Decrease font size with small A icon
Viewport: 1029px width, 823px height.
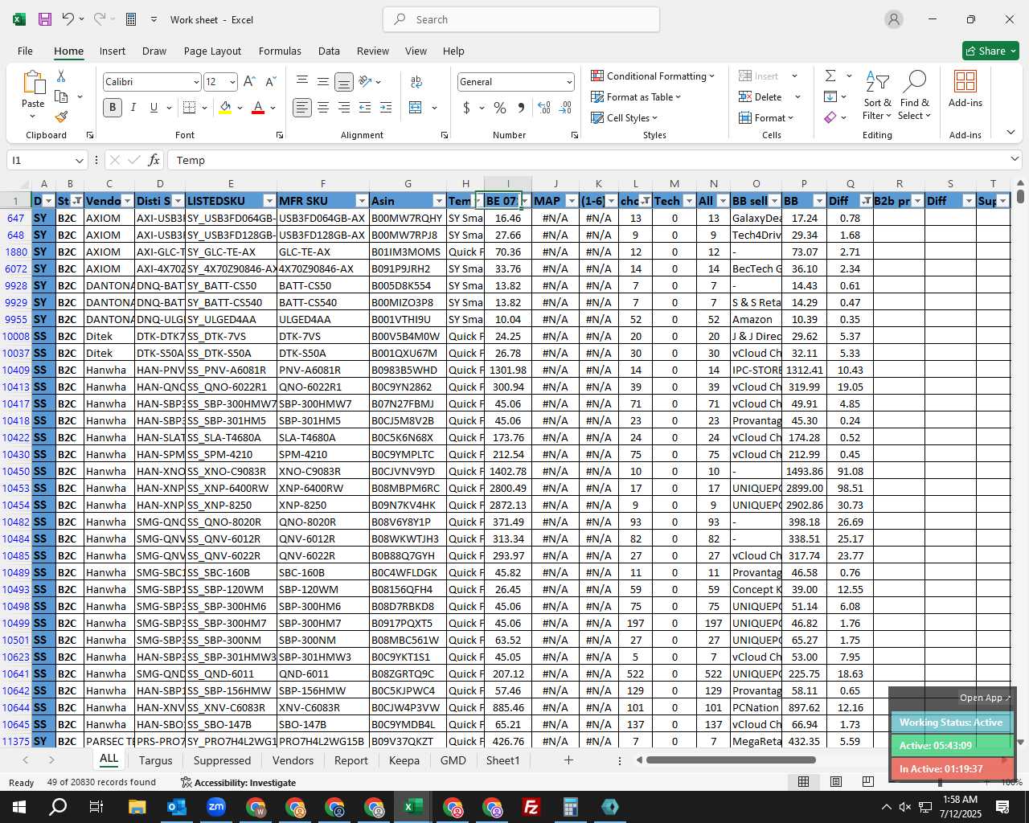click(270, 82)
